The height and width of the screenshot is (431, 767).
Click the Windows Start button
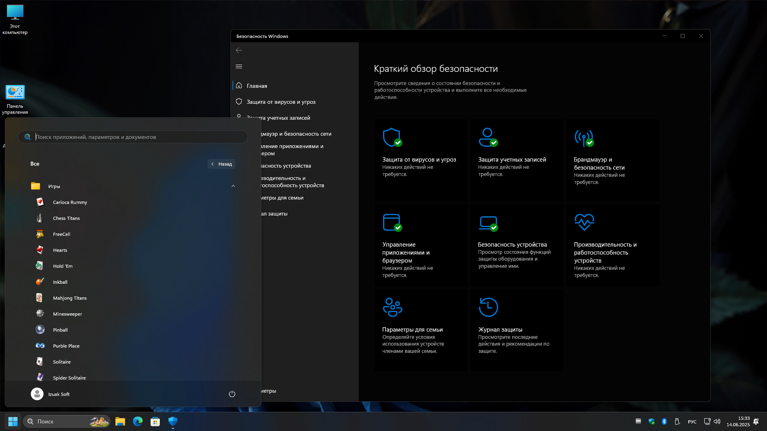pyautogui.click(x=13, y=421)
